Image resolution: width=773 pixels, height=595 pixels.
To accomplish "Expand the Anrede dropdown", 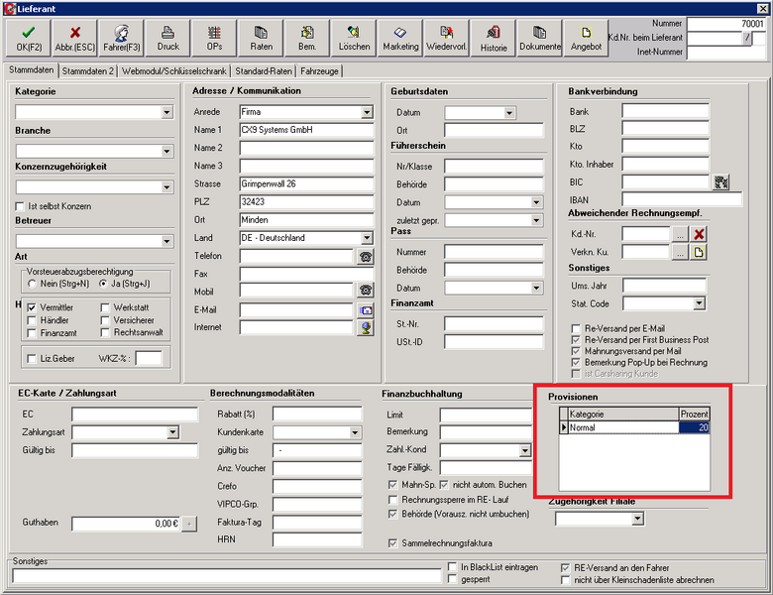I will (x=366, y=113).
